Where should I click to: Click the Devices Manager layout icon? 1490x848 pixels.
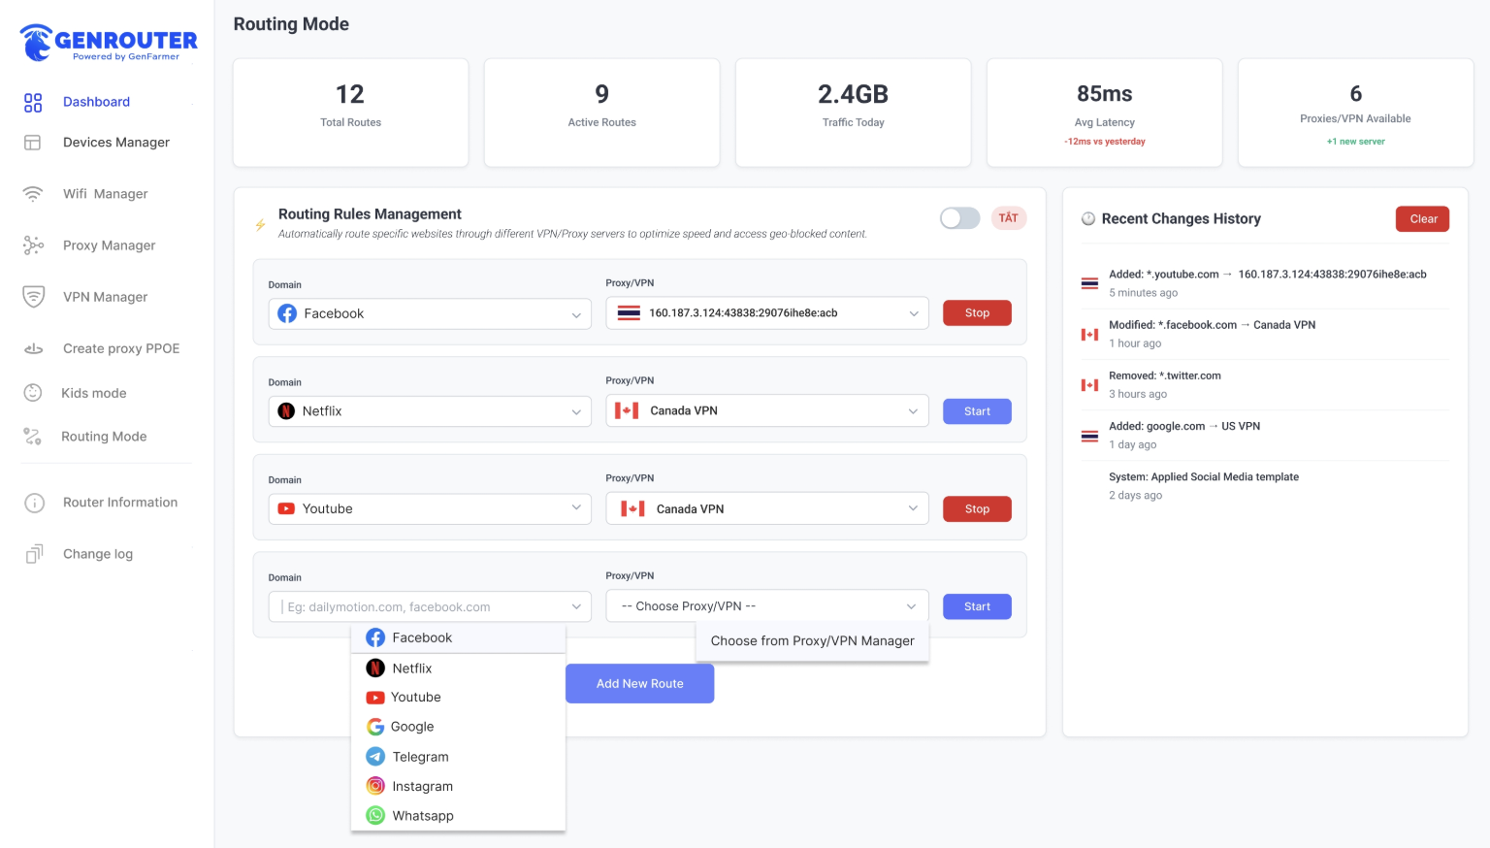click(33, 143)
